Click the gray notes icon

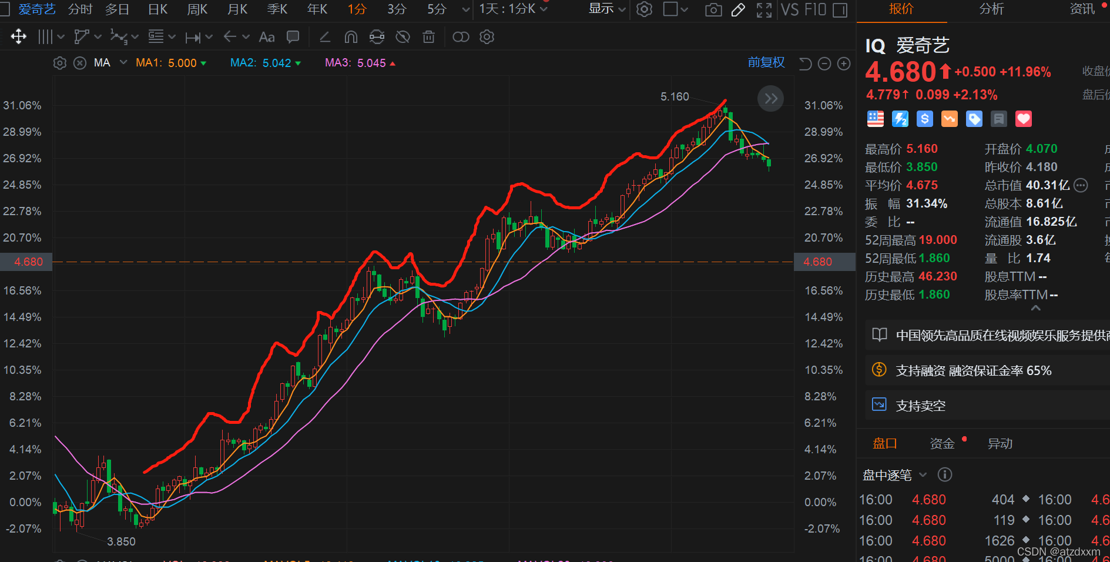[999, 119]
